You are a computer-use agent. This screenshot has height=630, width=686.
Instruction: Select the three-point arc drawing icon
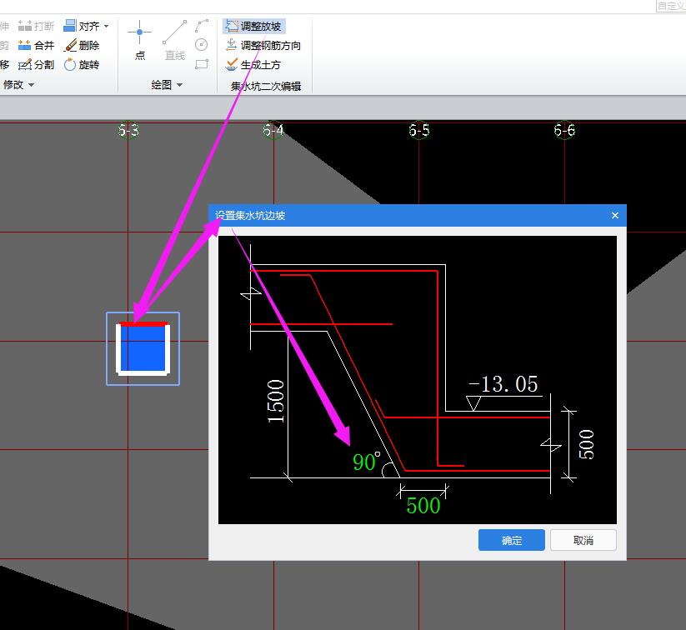click(x=202, y=26)
